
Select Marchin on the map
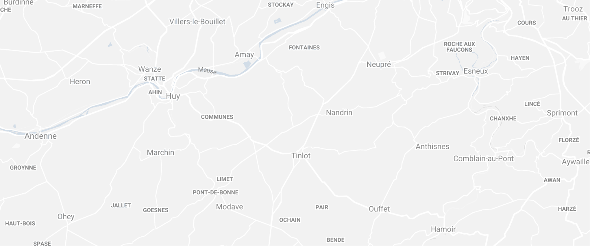(160, 152)
